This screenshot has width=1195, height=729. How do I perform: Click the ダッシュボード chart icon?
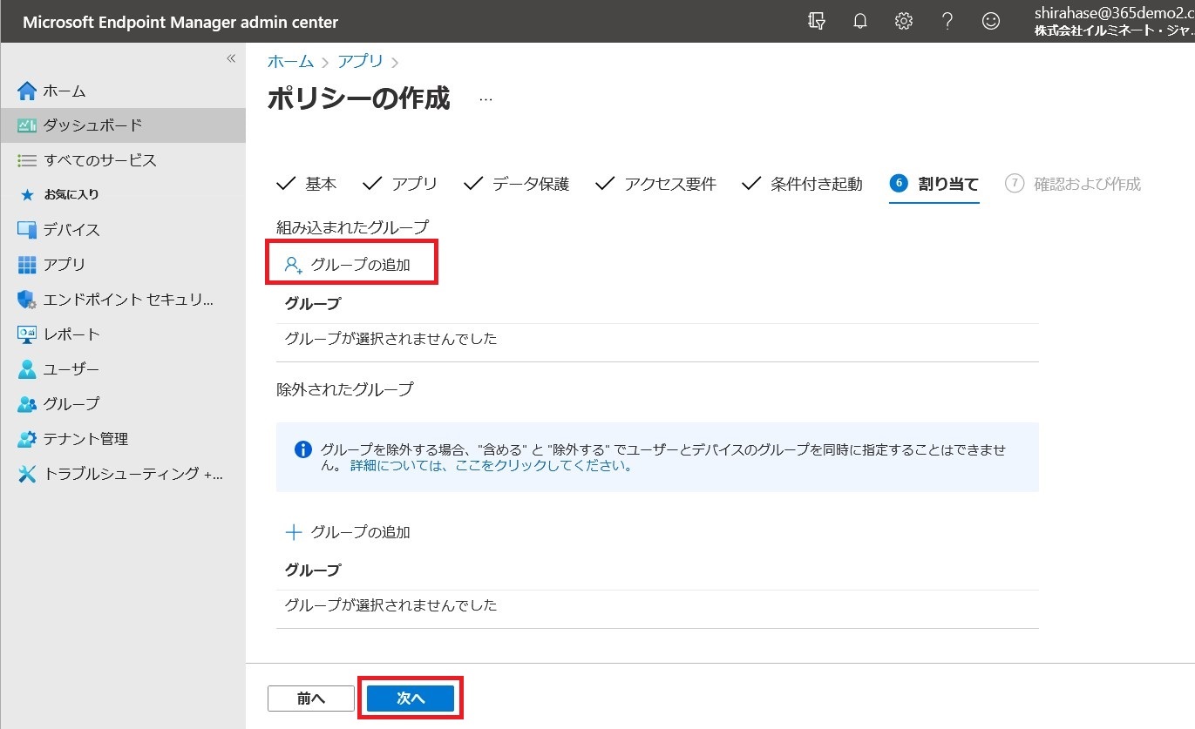(x=27, y=125)
